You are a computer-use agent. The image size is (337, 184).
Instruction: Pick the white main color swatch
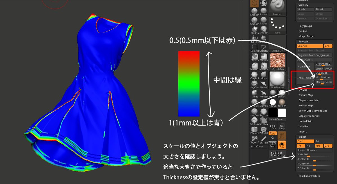[282, 113]
